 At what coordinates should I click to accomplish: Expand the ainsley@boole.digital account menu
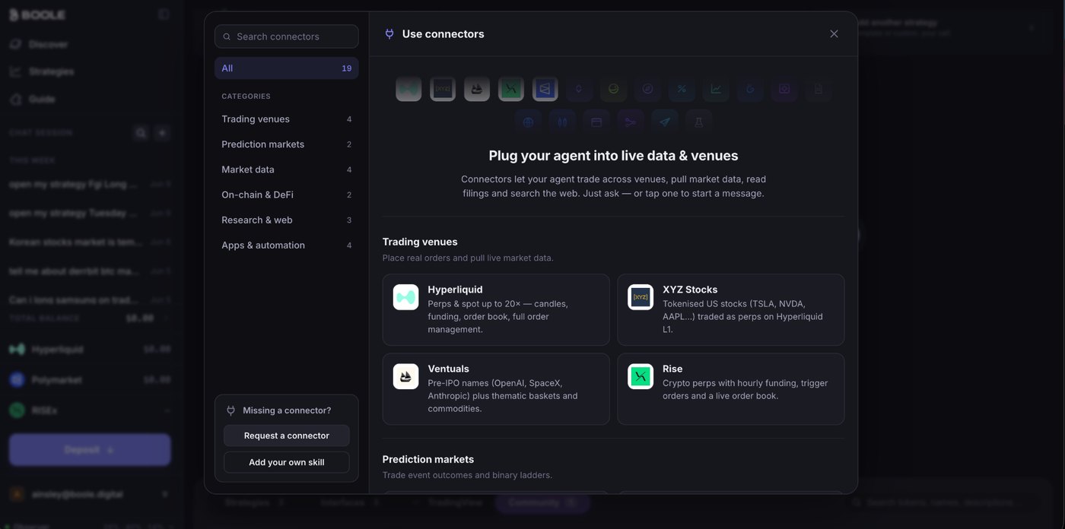coord(90,494)
